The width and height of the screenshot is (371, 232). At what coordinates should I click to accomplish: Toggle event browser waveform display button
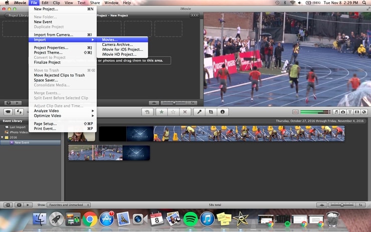click(322, 205)
